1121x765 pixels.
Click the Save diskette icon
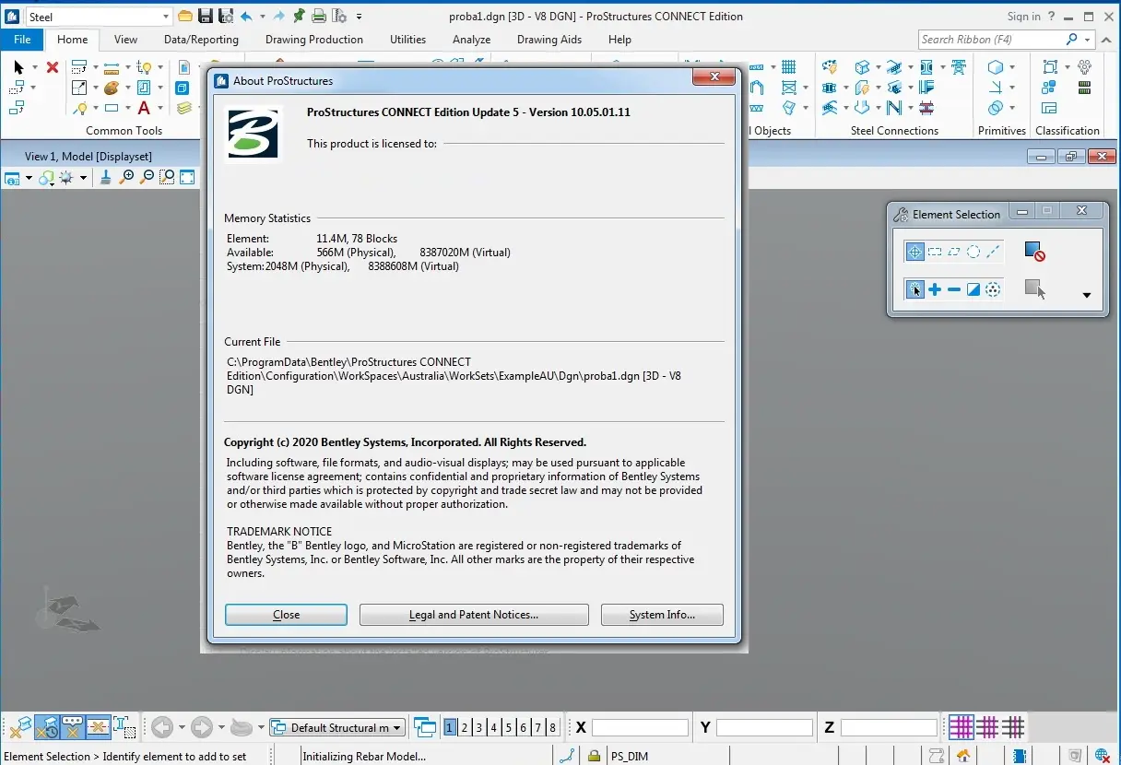tap(206, 16)
